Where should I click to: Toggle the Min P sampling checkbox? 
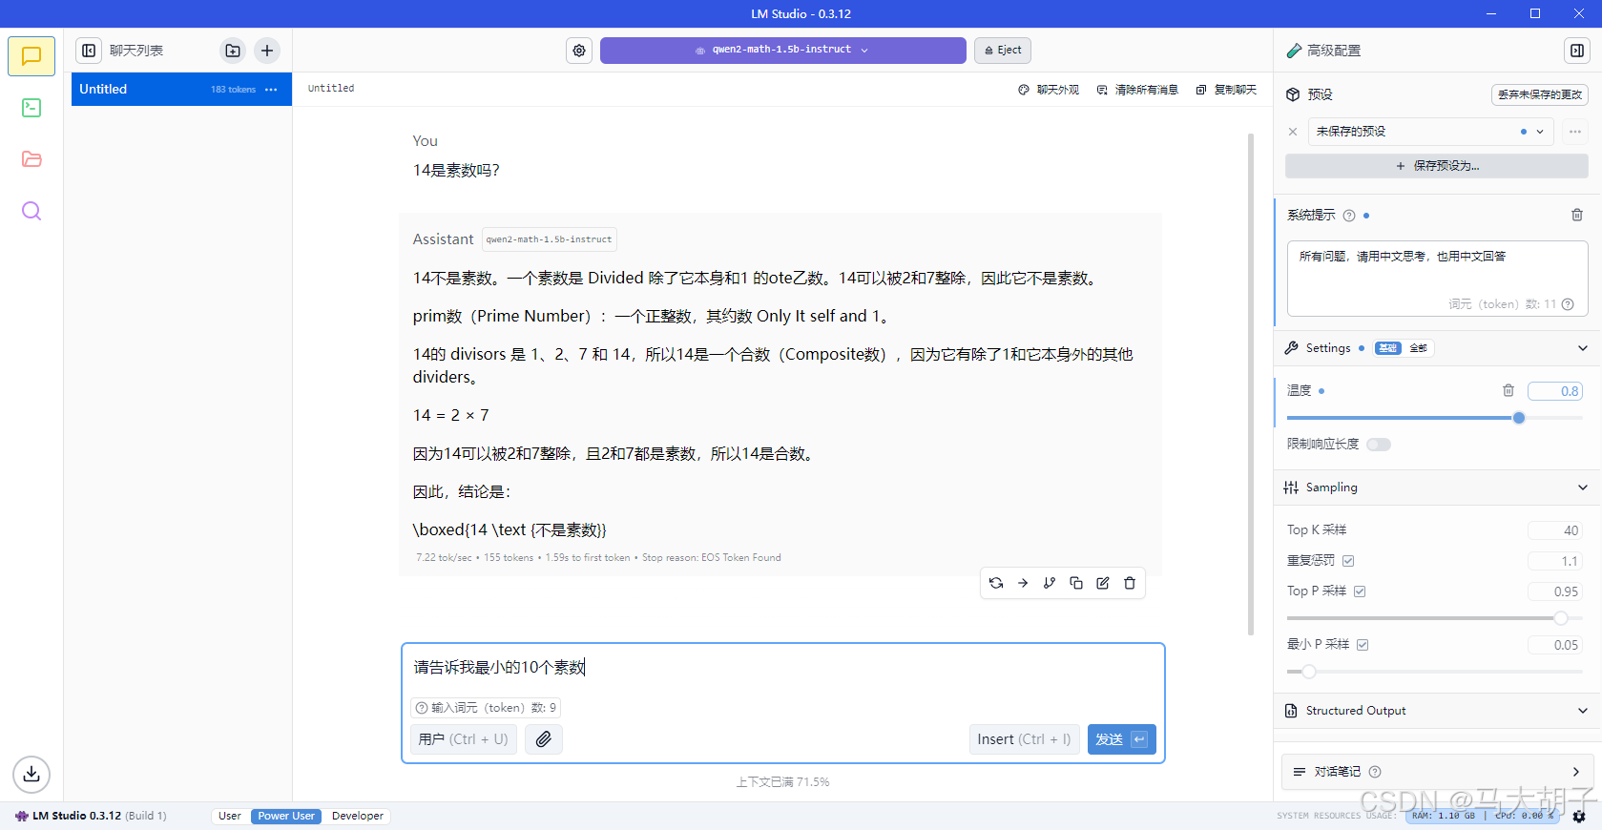1363,645
